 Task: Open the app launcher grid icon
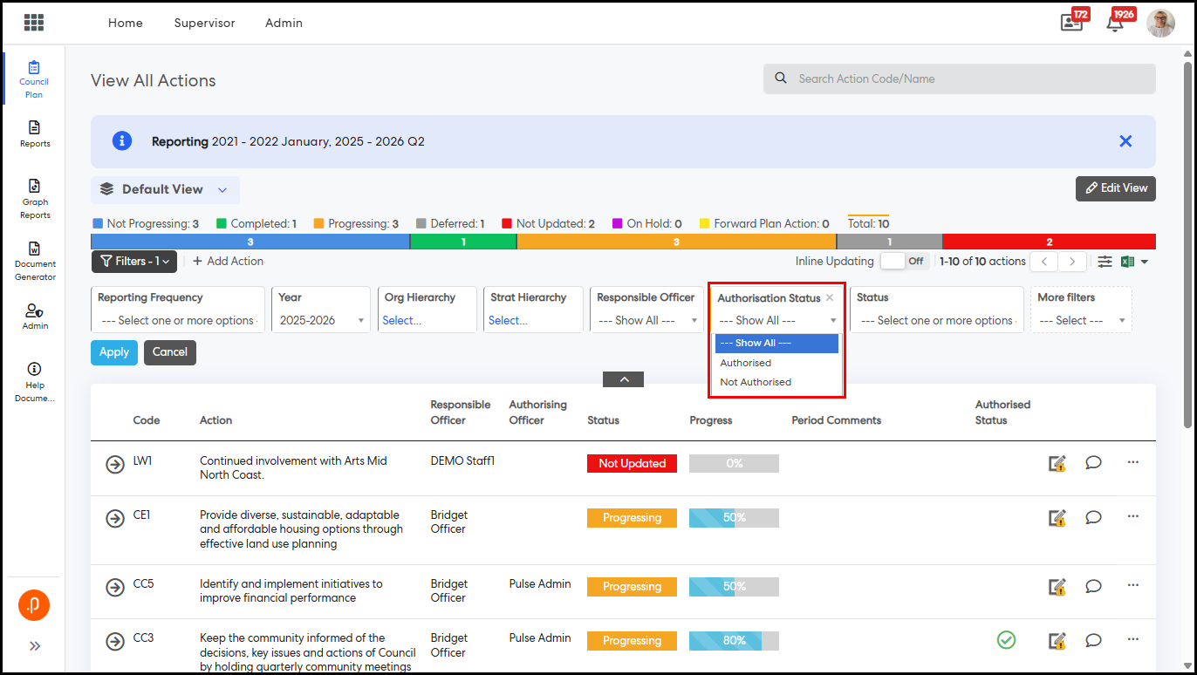click(x=34, y=23)
